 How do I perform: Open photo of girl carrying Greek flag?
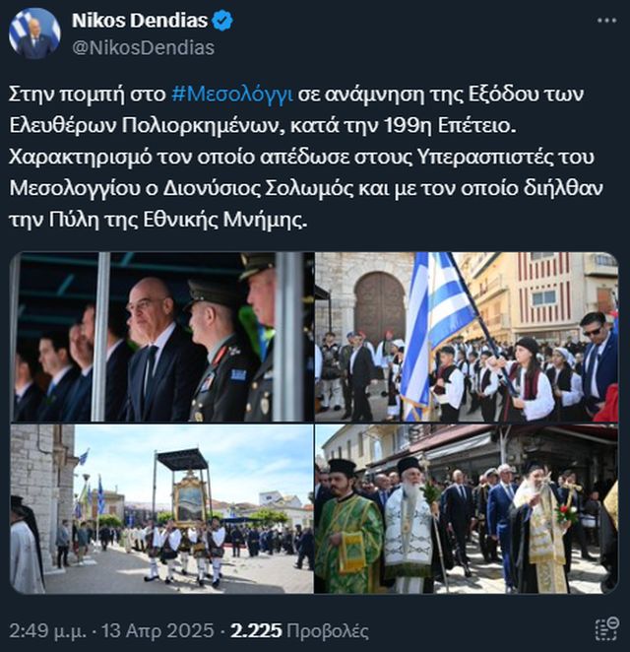(x=467, y=337)
